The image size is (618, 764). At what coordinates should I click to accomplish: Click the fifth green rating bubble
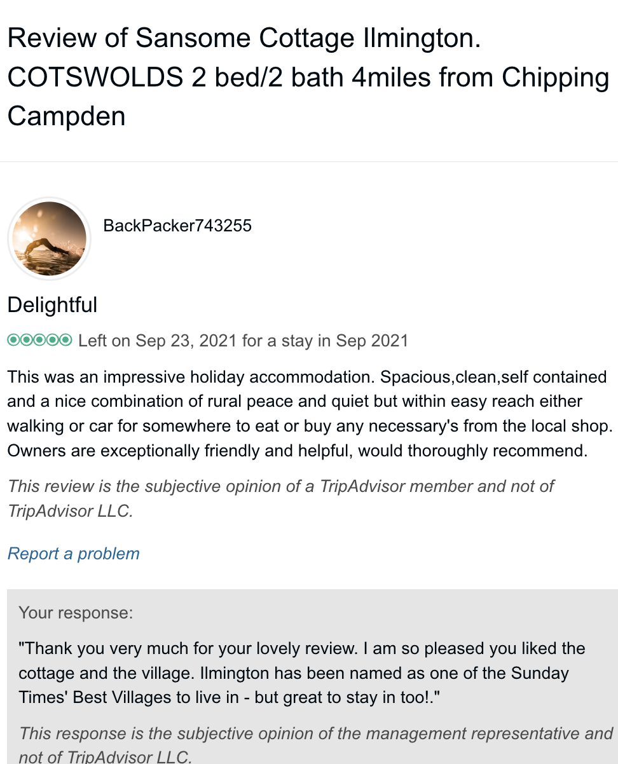(x=65, y=340)
